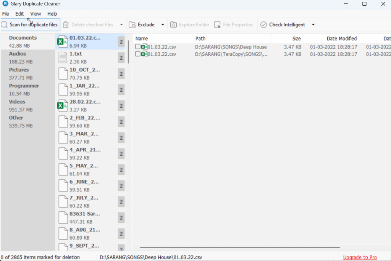Click the file icon beside 3_MAR_2...
The height and width of the screenshot is (261, 391).
(63, 138)
